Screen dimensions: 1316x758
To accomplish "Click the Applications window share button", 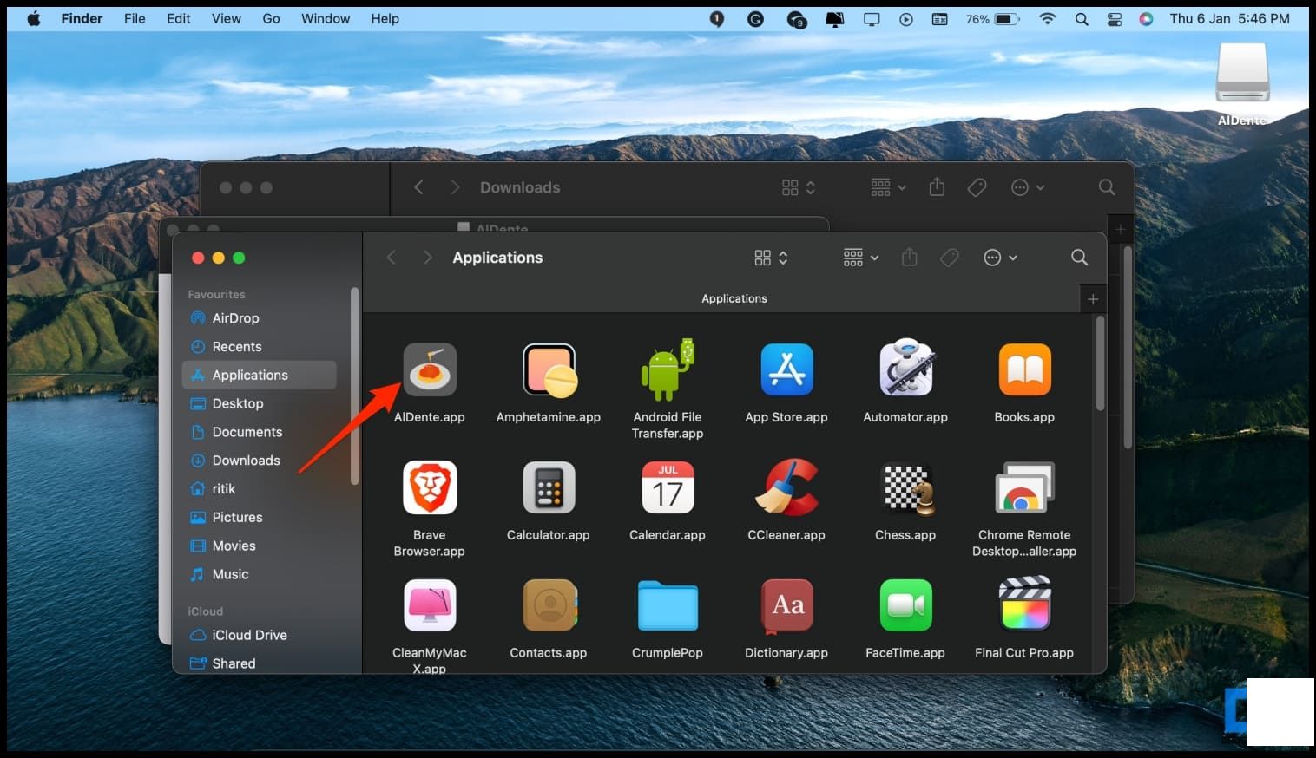I will click(909, 258).
